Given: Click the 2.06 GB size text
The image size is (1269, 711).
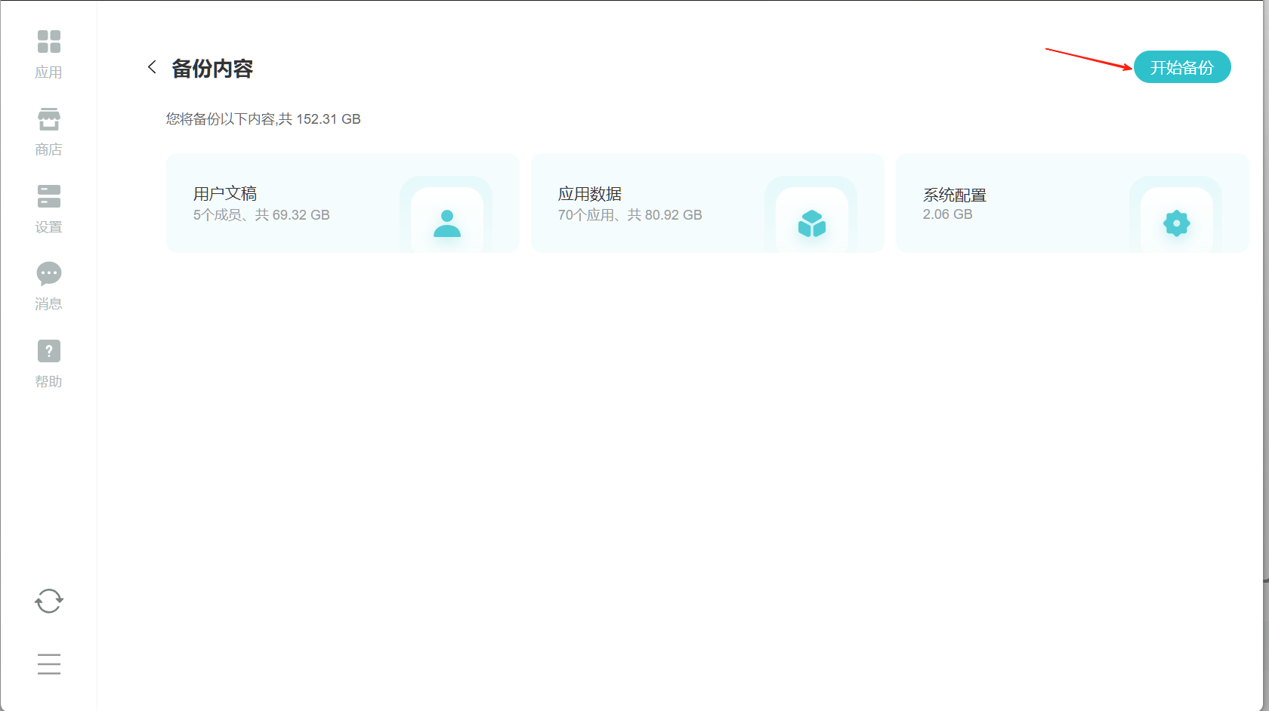Looking at the screenshot, I should (947, 214).
